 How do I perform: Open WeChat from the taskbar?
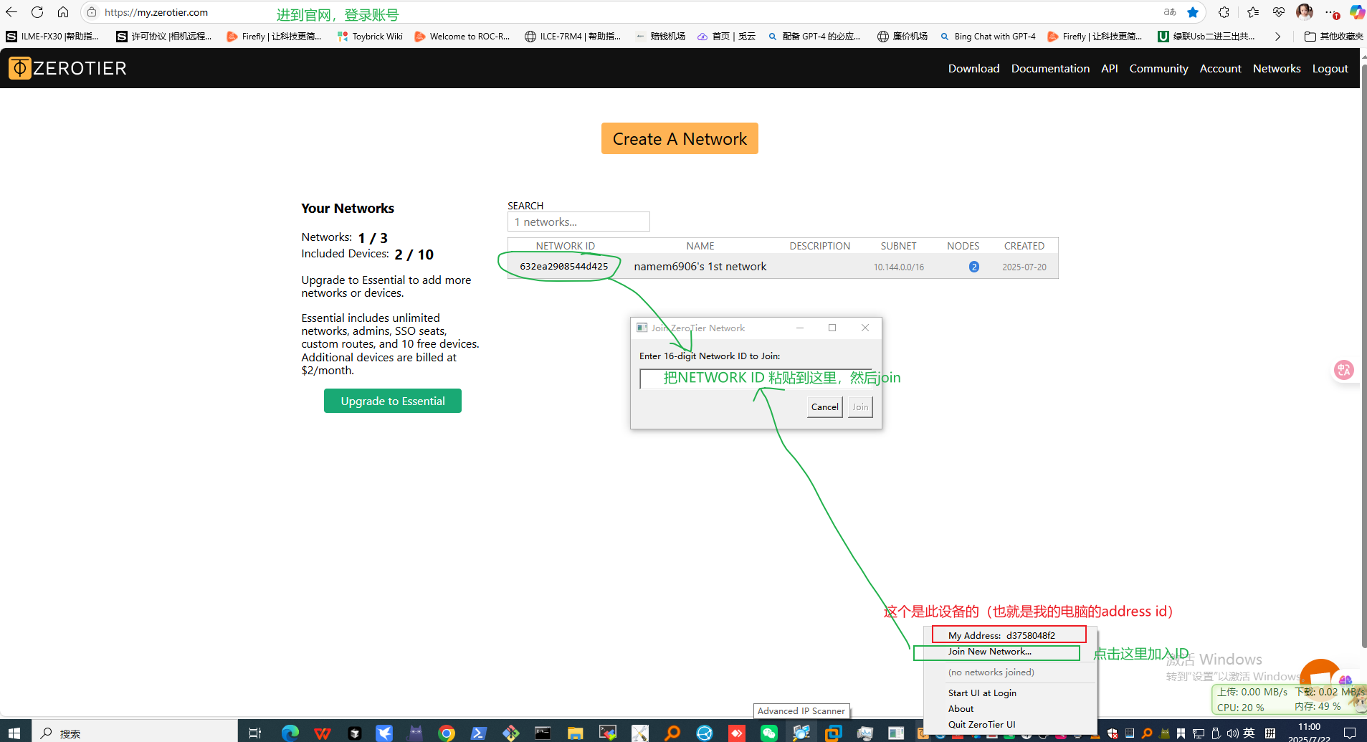(x=769, y=733)
